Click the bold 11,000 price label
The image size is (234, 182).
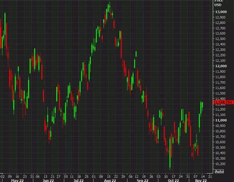point(221,120)
